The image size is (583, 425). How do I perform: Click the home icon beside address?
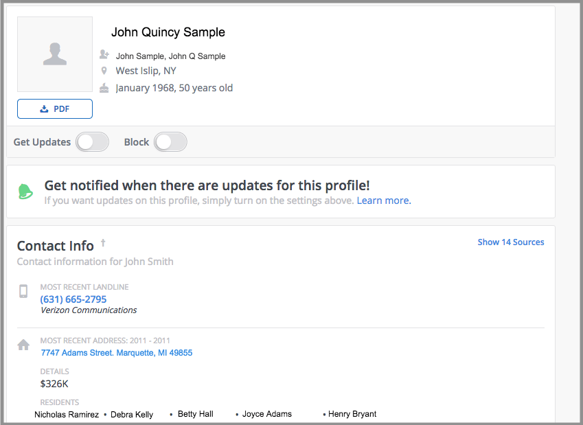(23, 345)
